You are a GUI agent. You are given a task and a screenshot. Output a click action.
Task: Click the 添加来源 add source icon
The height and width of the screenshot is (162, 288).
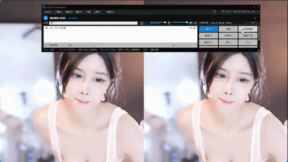point(46,45)
